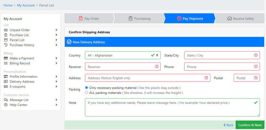
Task: Select ALL packing materials radio button
Action: tap(87, 93)
